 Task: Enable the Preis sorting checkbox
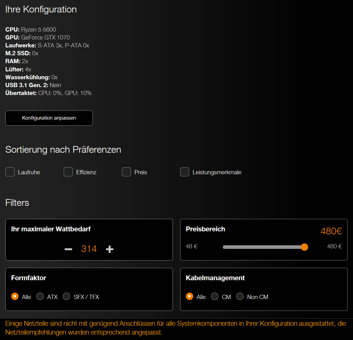pos(126,172)
